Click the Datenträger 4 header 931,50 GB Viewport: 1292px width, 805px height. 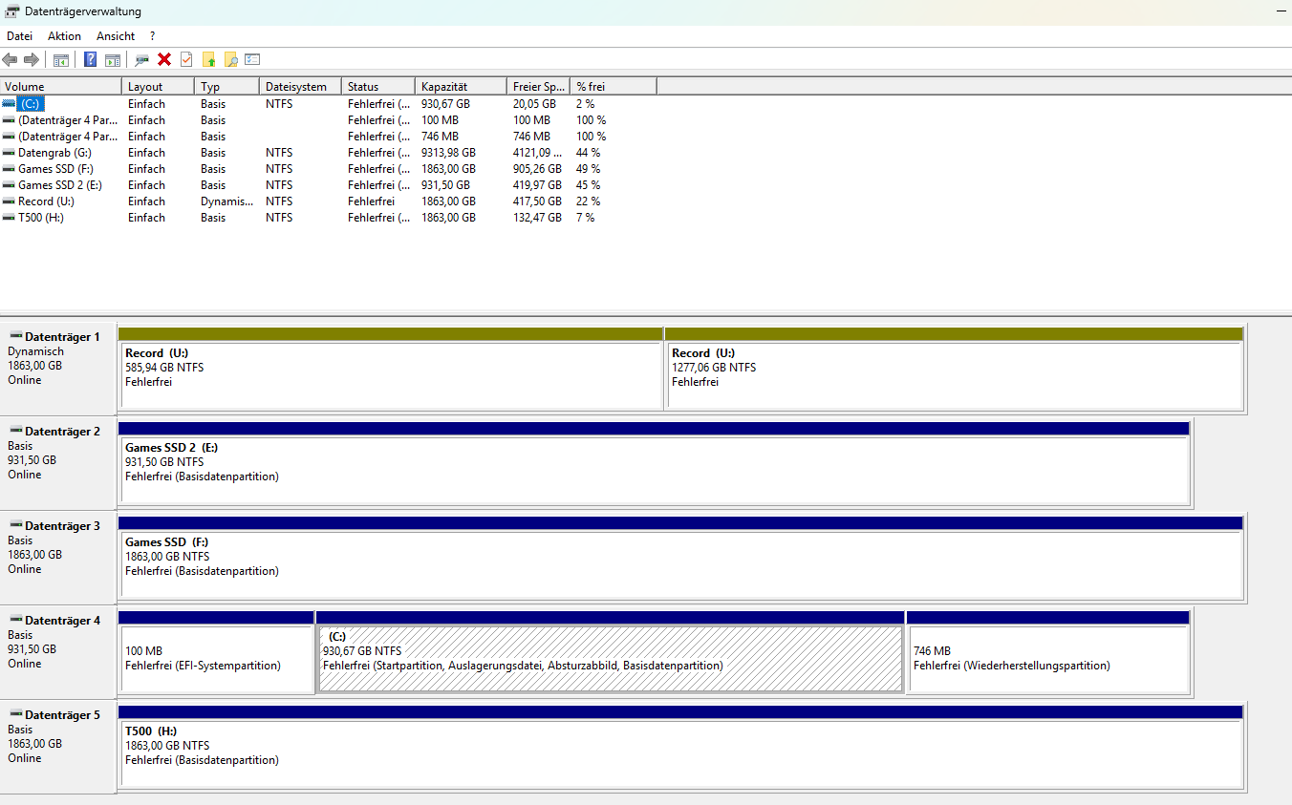pos(32,649)
